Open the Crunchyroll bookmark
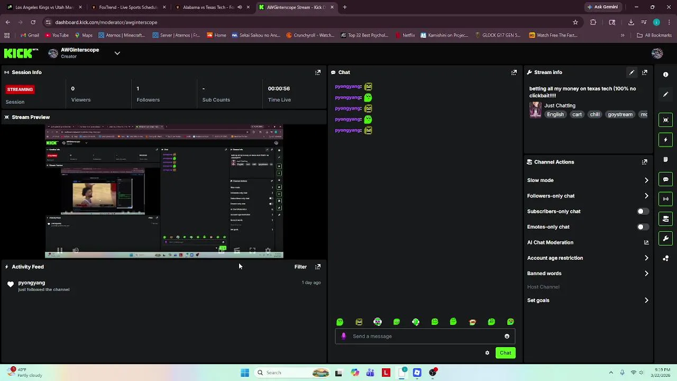Image resolution: width=677 pixels, height=381 pixels. 310,35
